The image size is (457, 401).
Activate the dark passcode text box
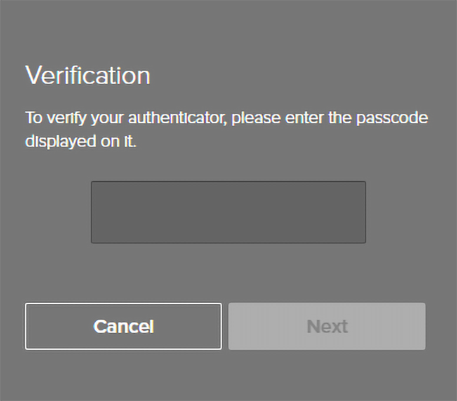(228, 212)
